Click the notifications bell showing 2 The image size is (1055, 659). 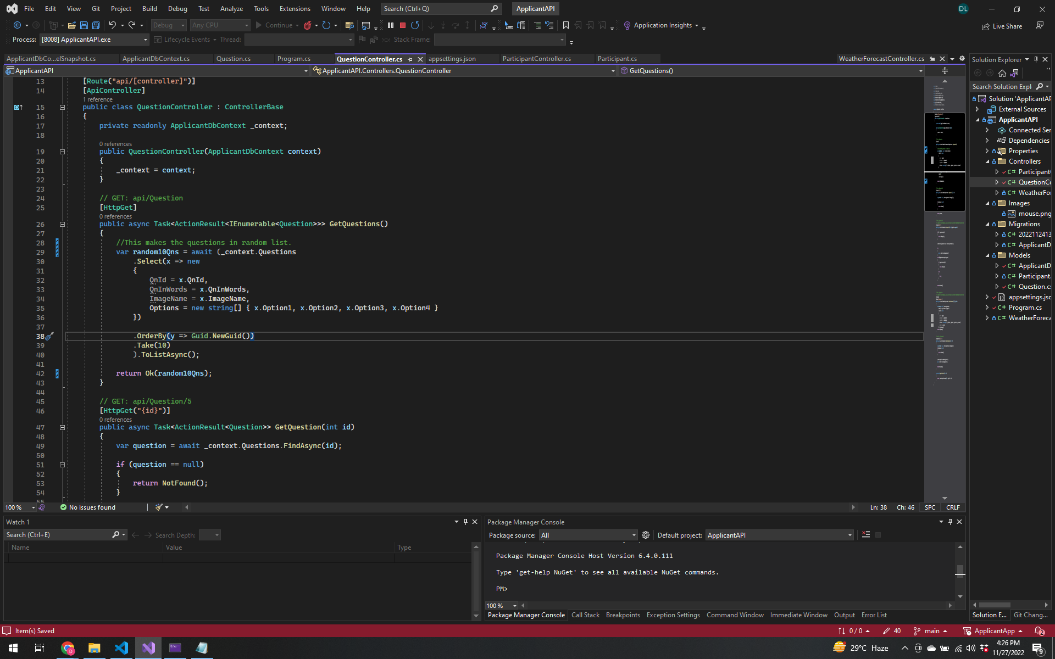pos(1040,632)
